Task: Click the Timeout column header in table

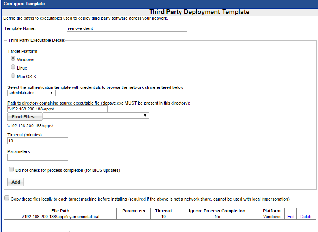Action: tap(163, 211)
